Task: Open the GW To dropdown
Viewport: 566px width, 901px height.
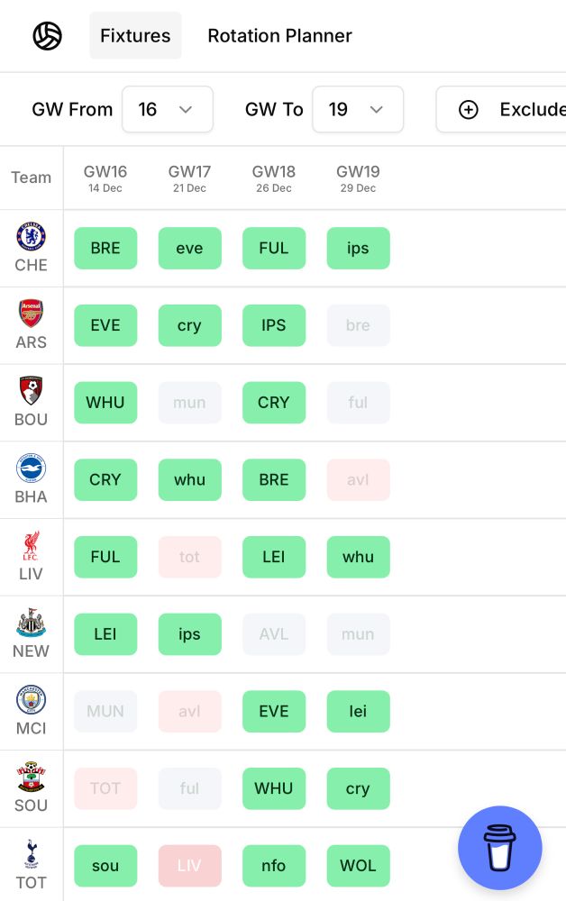Action: (x=358, y=109)
